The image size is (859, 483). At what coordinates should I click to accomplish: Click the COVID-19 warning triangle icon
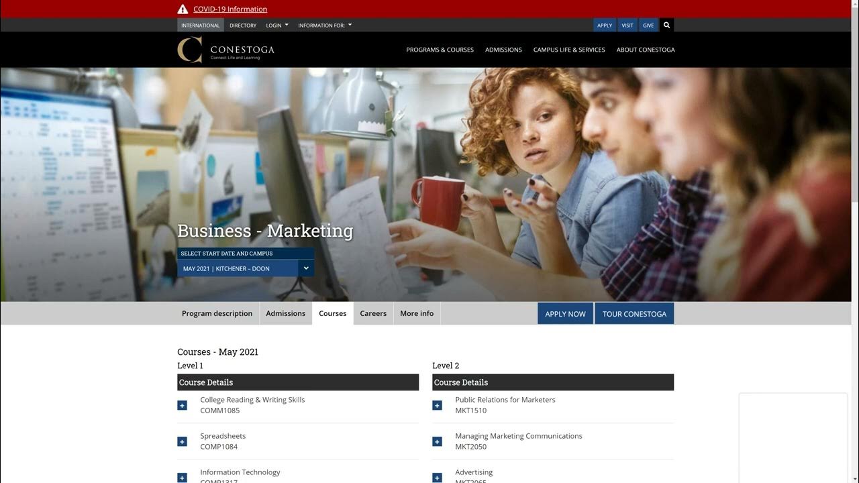pyautogui.click(x=183, y=9)
